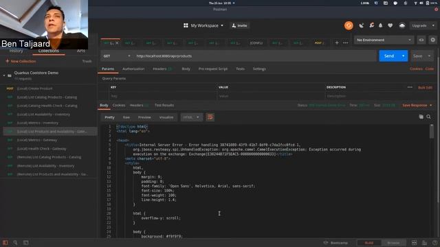Open Bootcamp in the status bar
The height and width of the screenshot is (247, 440).
[335, 243]
